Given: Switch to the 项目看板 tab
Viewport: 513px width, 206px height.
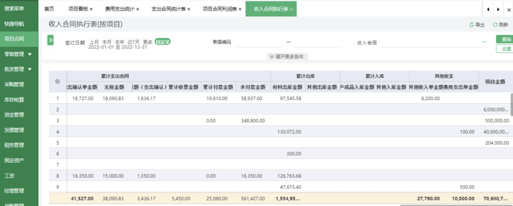Looking at the screenshot, I should (78, 9).
